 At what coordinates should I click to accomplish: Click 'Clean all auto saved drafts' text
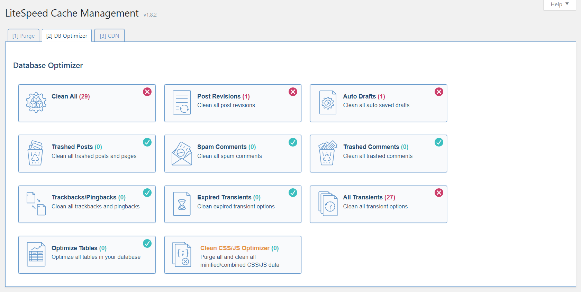click(x=376, y=105)
